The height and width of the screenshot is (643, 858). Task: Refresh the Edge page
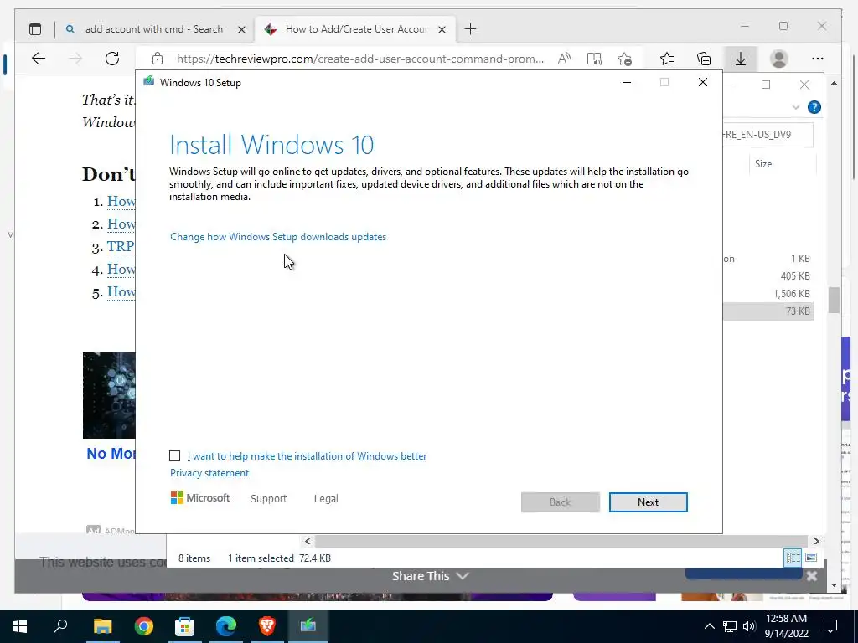[112, 59]
